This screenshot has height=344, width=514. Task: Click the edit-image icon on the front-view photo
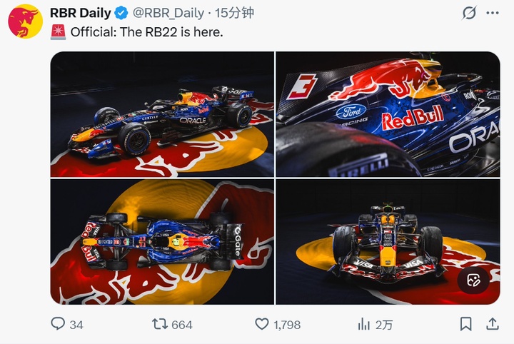click(x=473, y=280)
